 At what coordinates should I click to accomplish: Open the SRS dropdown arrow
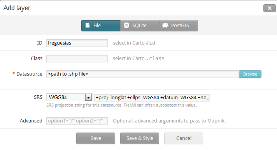[88, 97]
